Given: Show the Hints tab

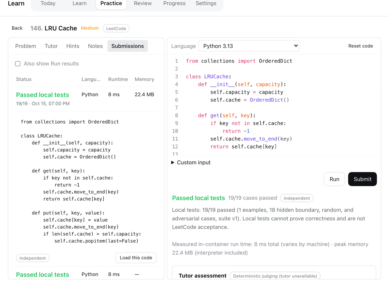Looking at the screenshot, I should (x=73, y=46).
